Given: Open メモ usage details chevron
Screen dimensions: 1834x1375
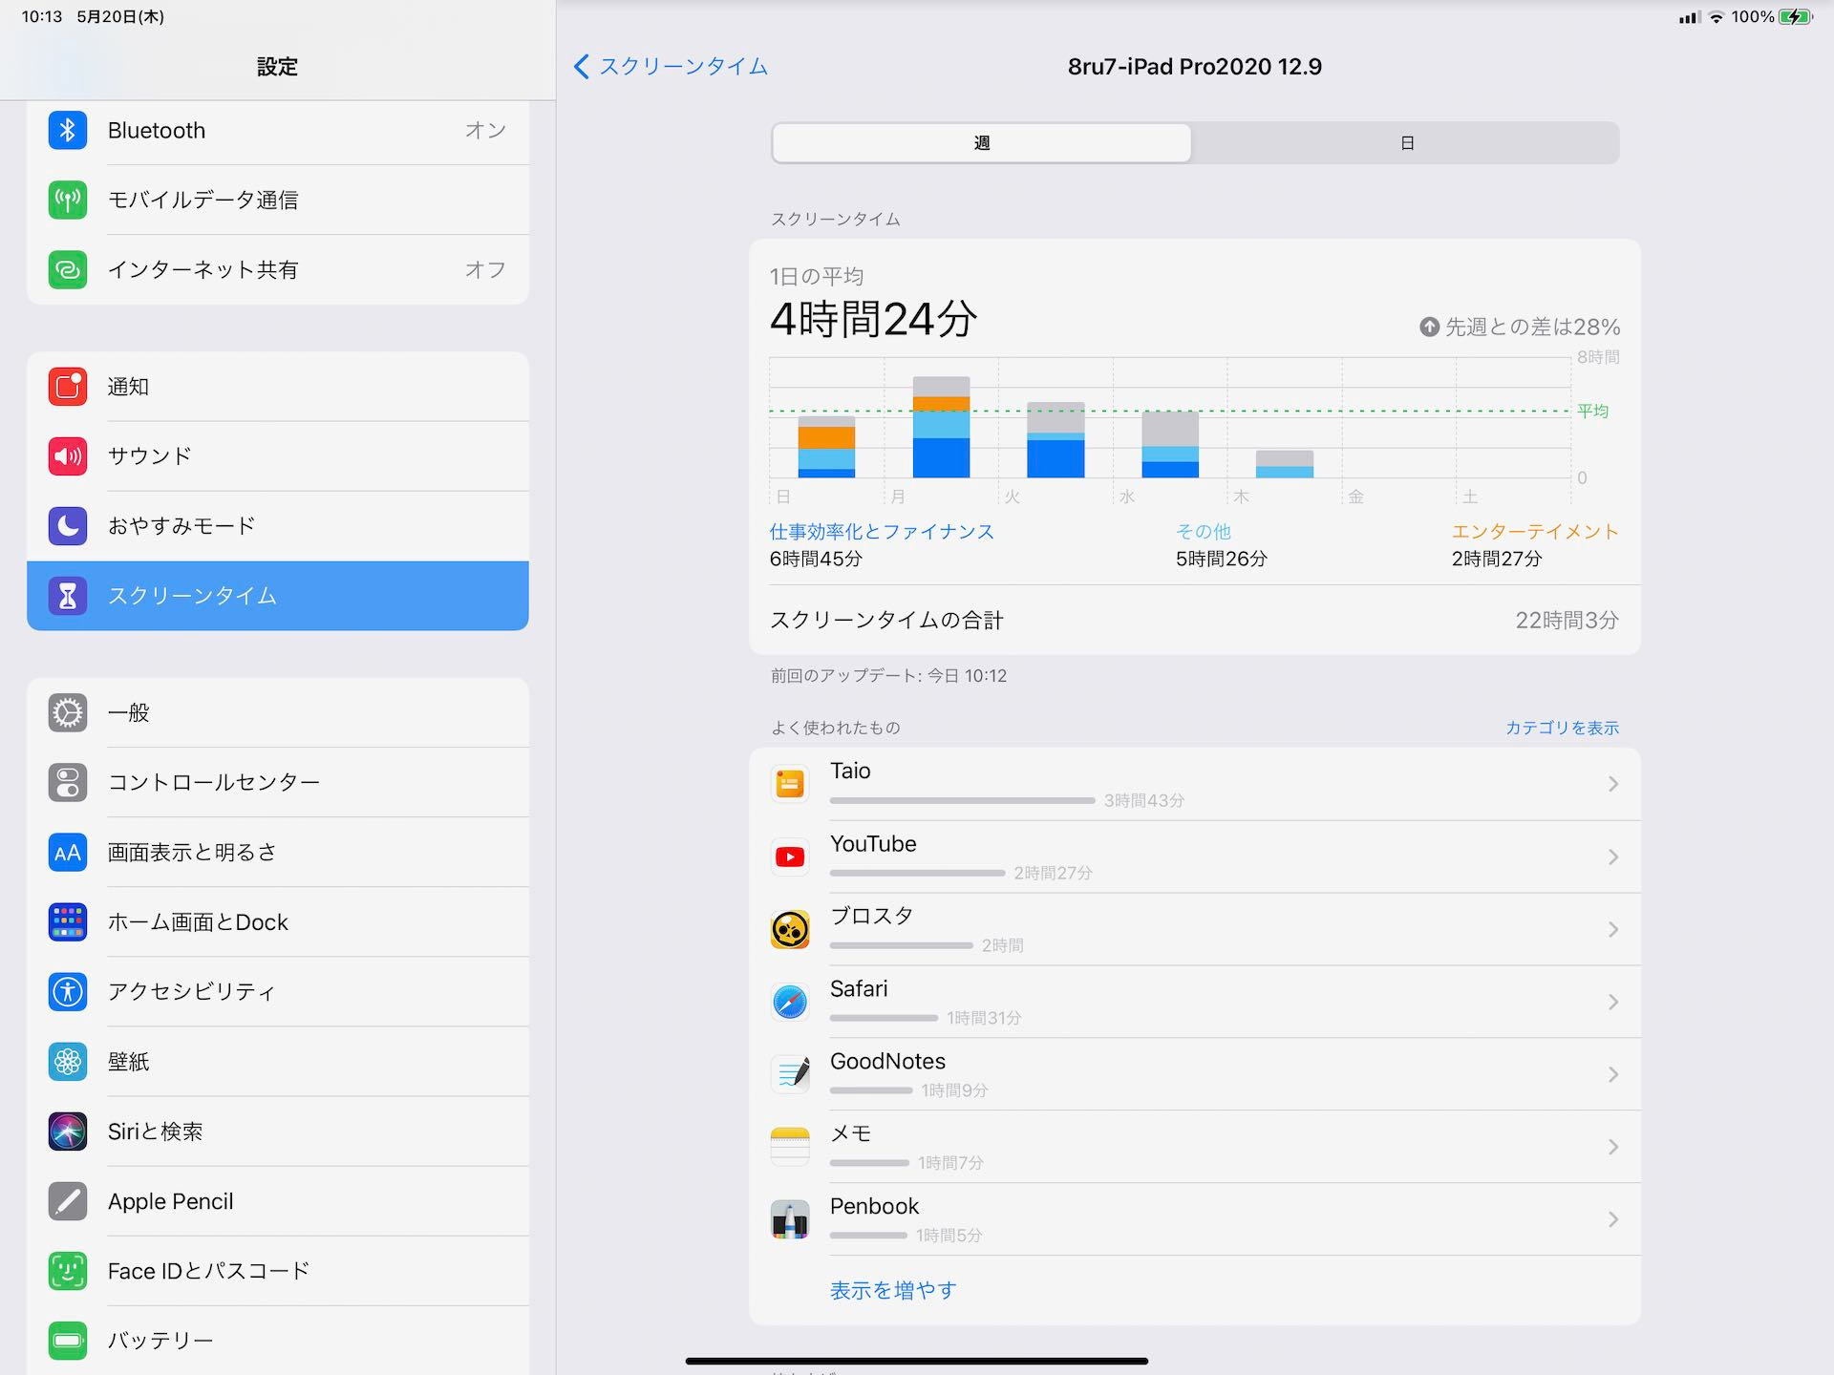Looking at the screenshot, I should click(1613, 1147).
